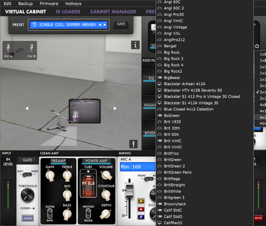Open the preset selector display
The width and height of the screenshot is (266, 226).
click(69, 25)
